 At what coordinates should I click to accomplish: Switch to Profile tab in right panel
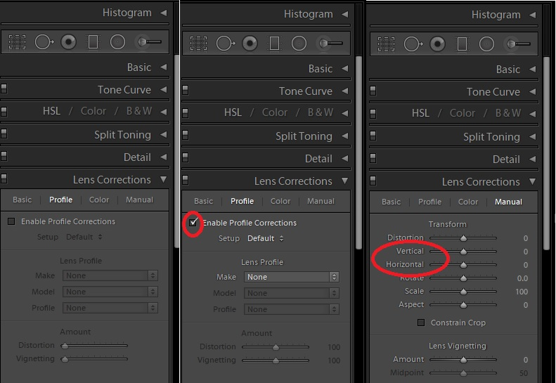[x=429, y=202]
